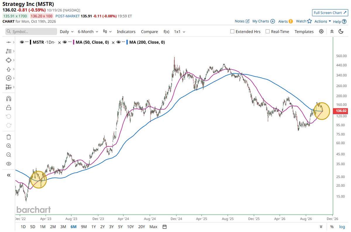This screenshot has width=351, height=232.
Task: Open the scale options dropdown arrow near percent
Action: [x=321, y=227]
